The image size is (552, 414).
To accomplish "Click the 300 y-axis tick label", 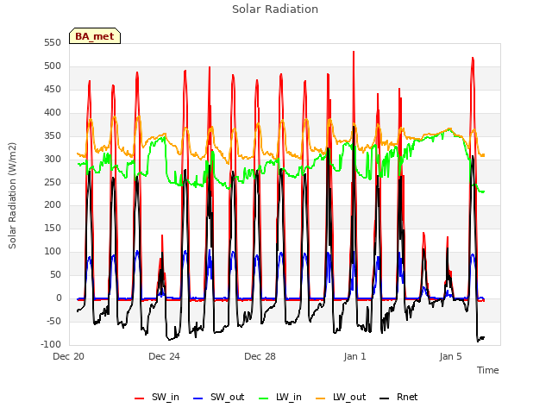I will pos(53,159).
